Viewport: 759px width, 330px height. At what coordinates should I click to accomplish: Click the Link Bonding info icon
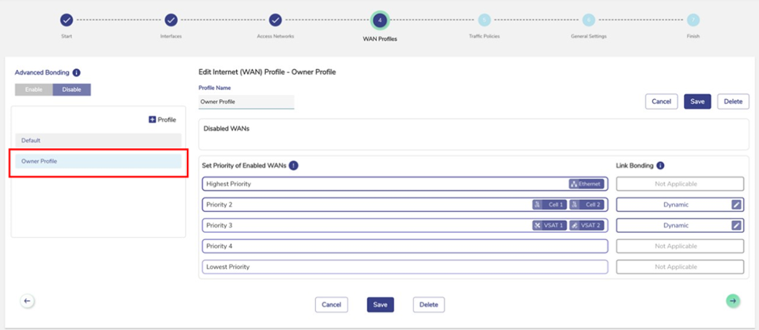pos(661,166)
